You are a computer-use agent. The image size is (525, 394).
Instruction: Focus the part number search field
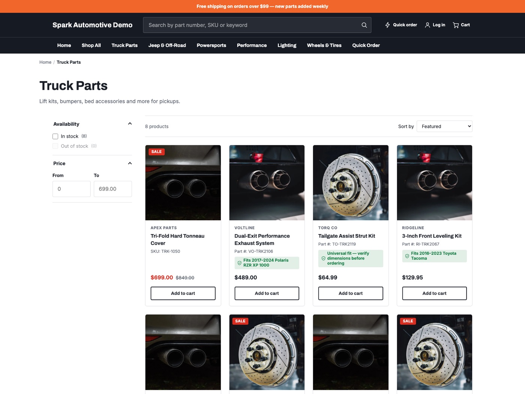(x=257, y=25)
